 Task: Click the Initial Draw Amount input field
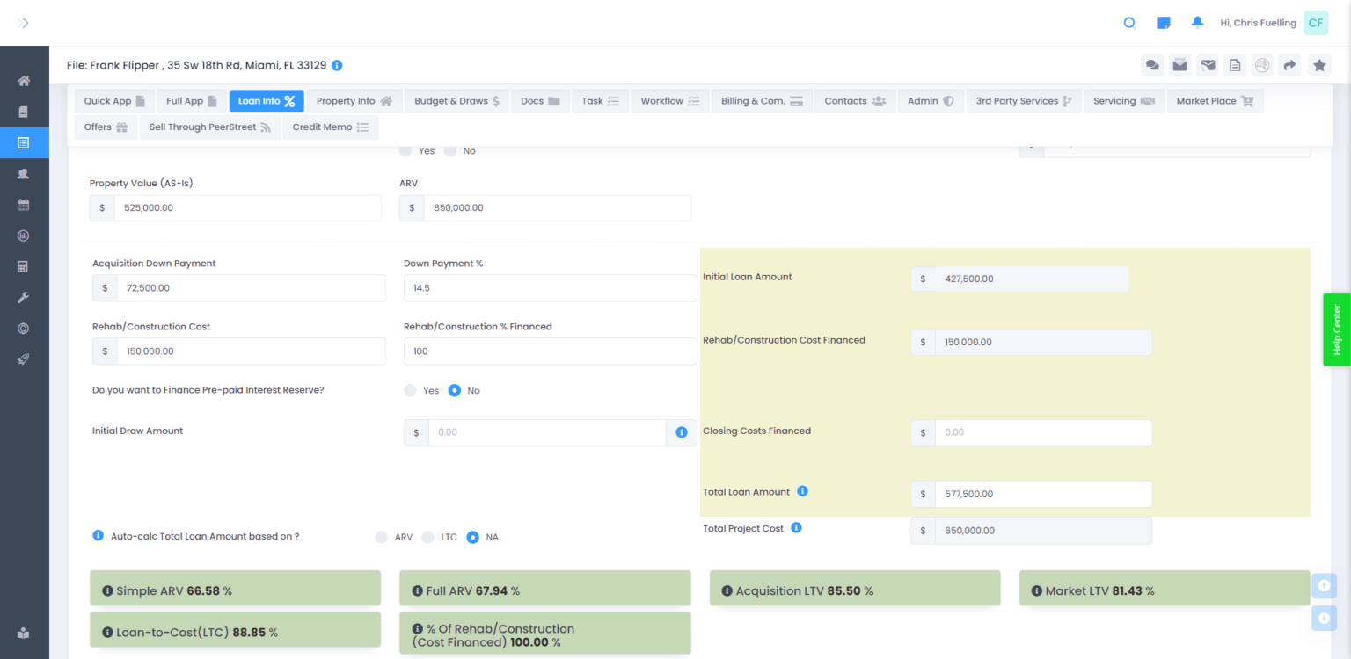pos(545,432)
